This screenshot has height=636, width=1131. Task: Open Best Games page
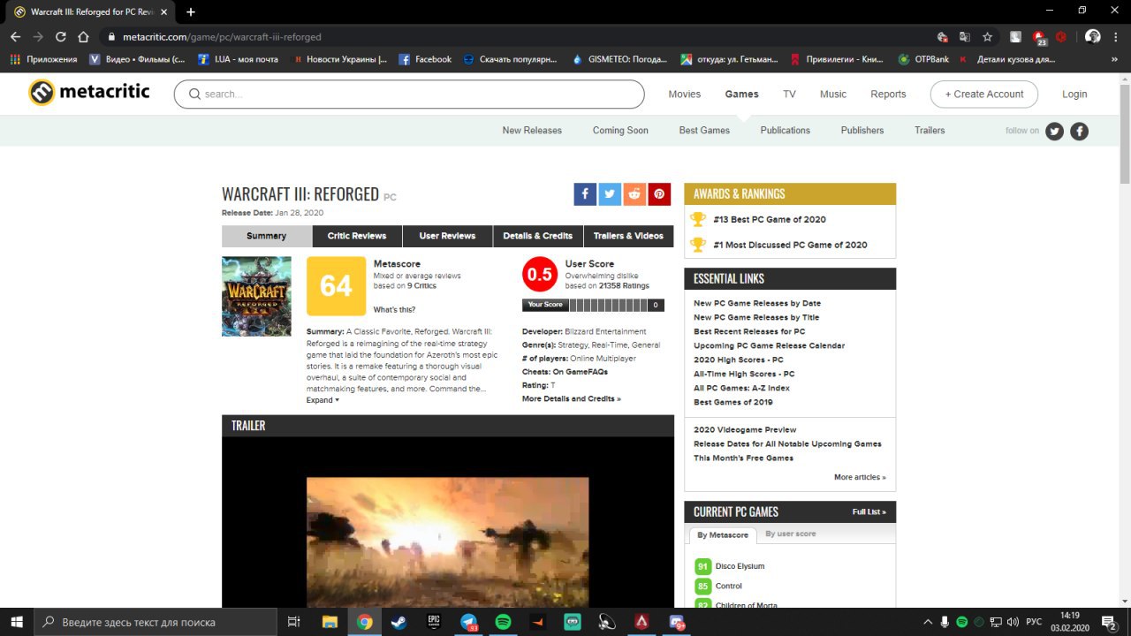point(704,130)
